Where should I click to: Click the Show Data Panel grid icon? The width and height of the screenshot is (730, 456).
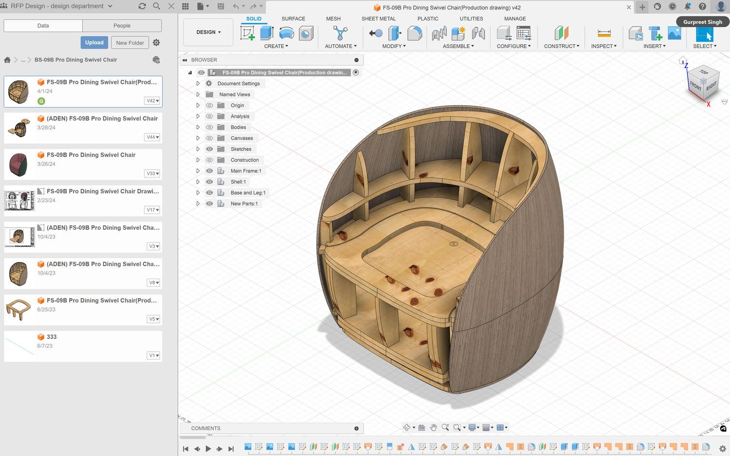[185, 6]
